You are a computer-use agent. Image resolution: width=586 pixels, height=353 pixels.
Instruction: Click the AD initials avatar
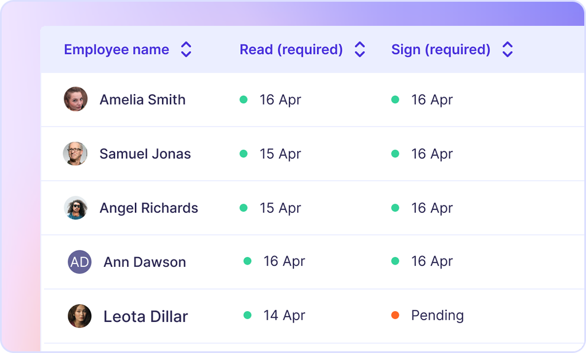click(x=79, y=262)
